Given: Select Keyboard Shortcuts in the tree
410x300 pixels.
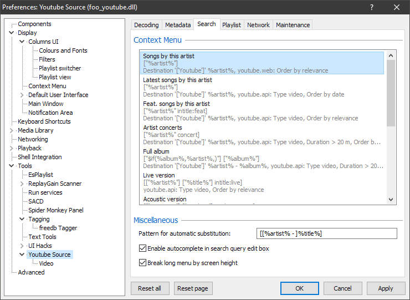Looking at the screenshot, I should 44,121.
